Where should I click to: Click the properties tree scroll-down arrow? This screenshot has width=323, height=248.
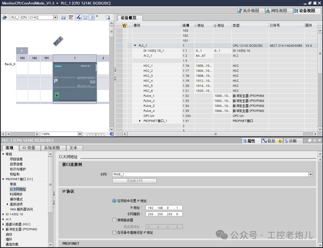pos(50,244)
